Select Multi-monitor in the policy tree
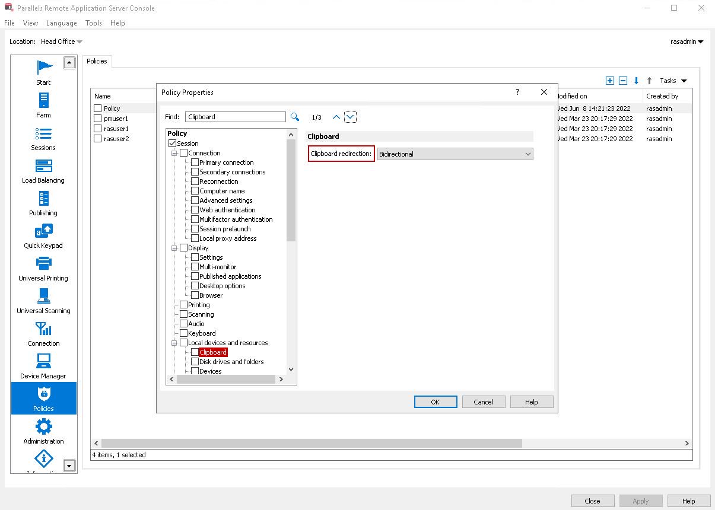The width and height of the screenshot is (715, 510). 218,267
